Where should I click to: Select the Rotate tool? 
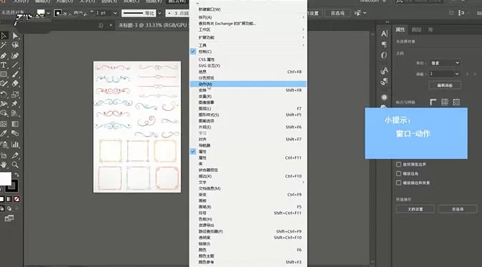pos(4,94)
